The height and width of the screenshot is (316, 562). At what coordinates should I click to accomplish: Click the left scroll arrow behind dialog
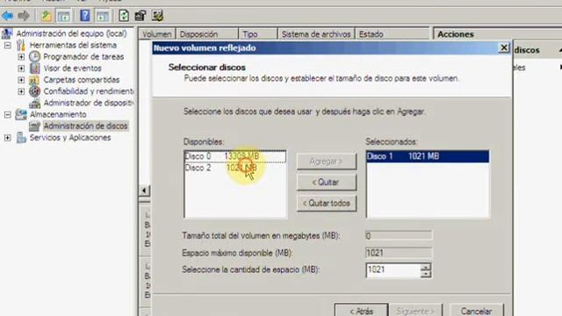(144, 190)
